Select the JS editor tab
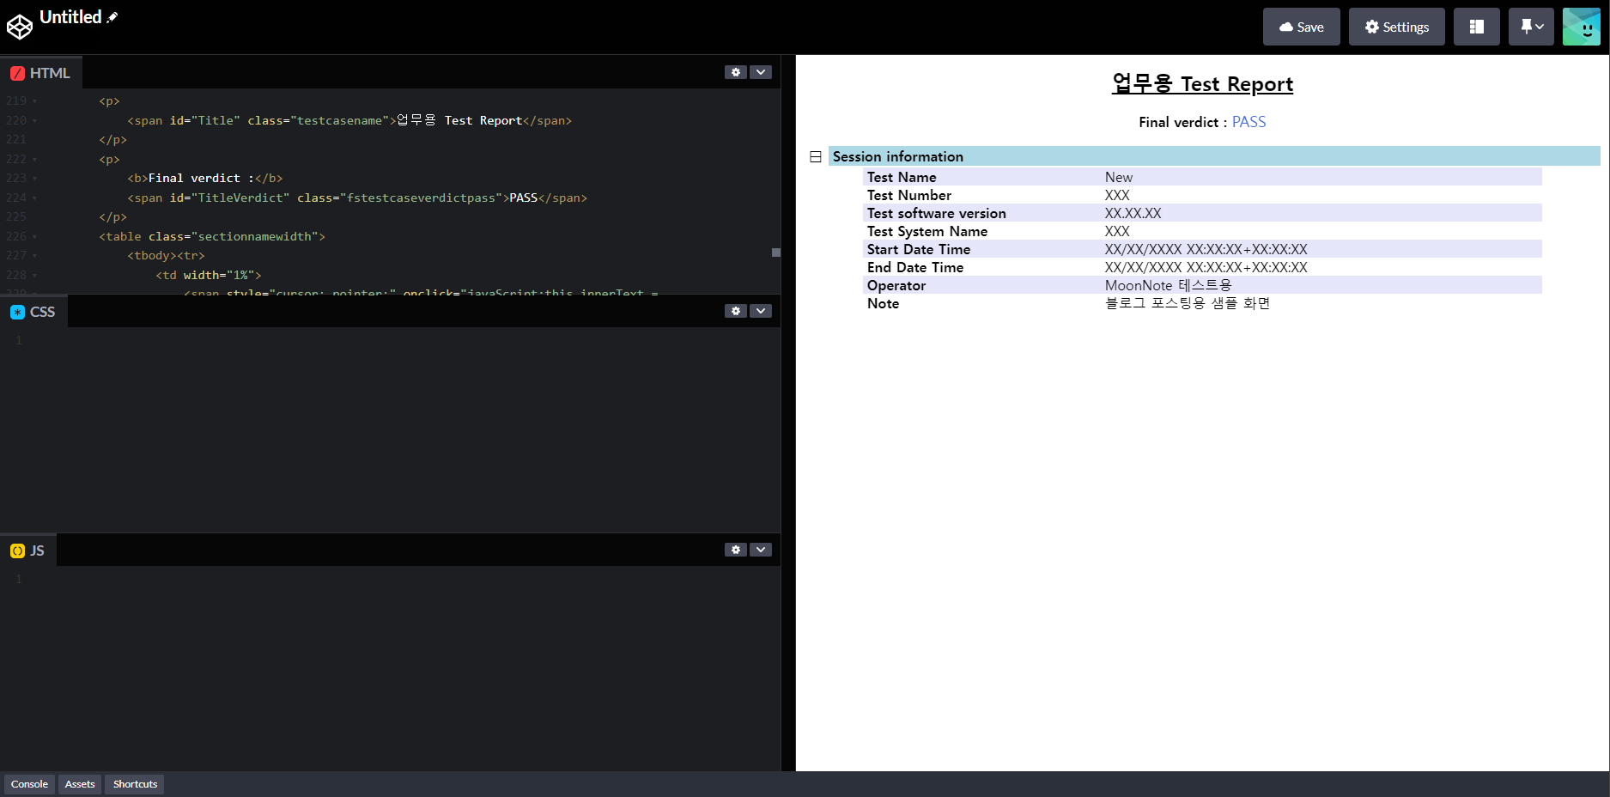The image size is (1610, 797). coord(27,551)
